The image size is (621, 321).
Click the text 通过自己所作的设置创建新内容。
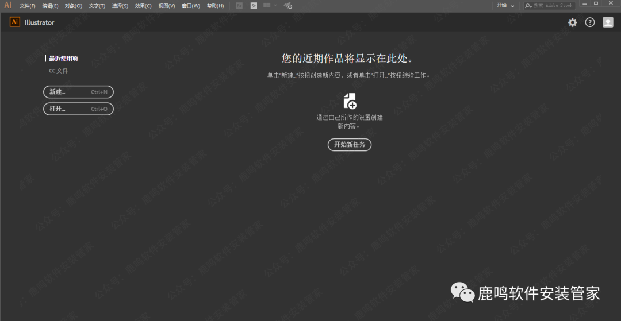[350, 122]
